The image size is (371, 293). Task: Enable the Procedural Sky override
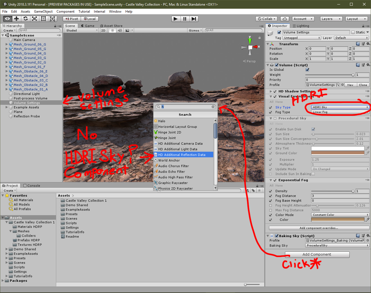click(x=275, y=118)
